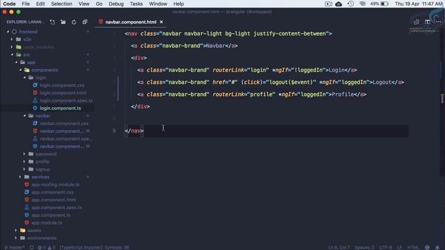This screenshot has height=250, width=445.
Task: Collapse the navbar folder
Action: coord(24,116)
